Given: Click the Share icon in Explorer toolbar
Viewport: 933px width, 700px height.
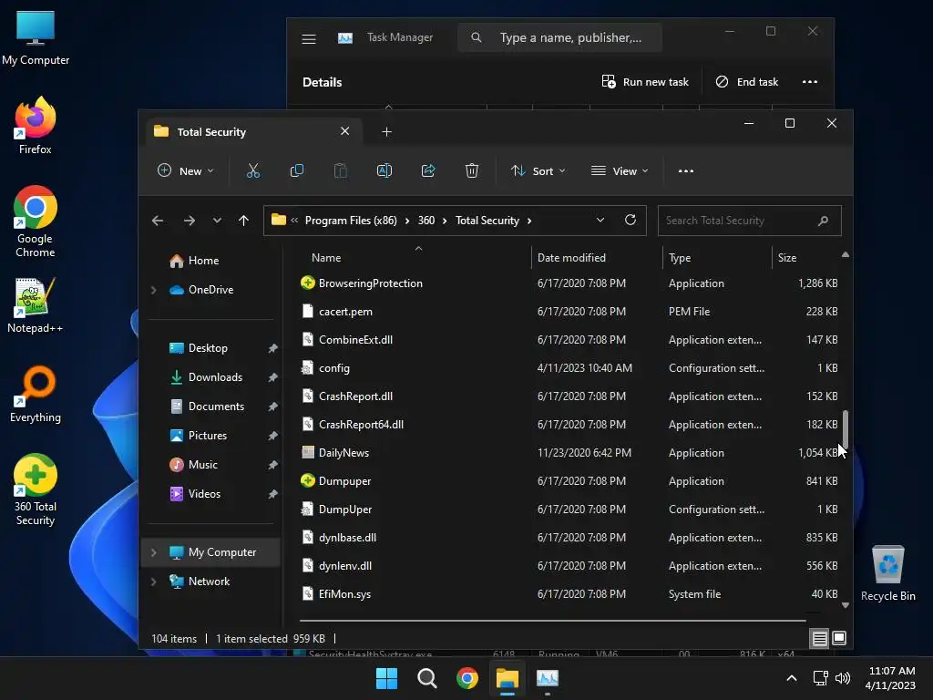Looking at the screenshot, I should [x=428, y=170].
